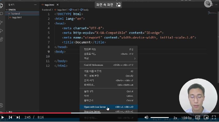219x122 pixels.
Task: Choose the Shift+F12 go to references entry
Action: pyautogui.click(x=109, y=54)
